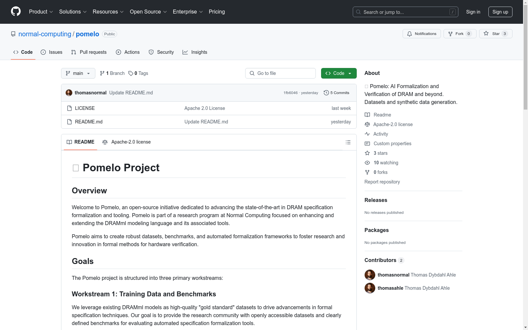Click the fork icon beside 0 forks
The height and width of the screenshot is (330, 528).
(367, 172)
